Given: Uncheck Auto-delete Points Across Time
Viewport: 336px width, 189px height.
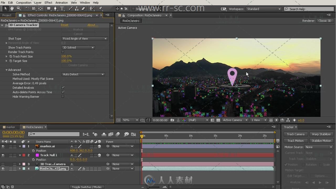Looking at the screenshot, I should click(x=63, y=92).
